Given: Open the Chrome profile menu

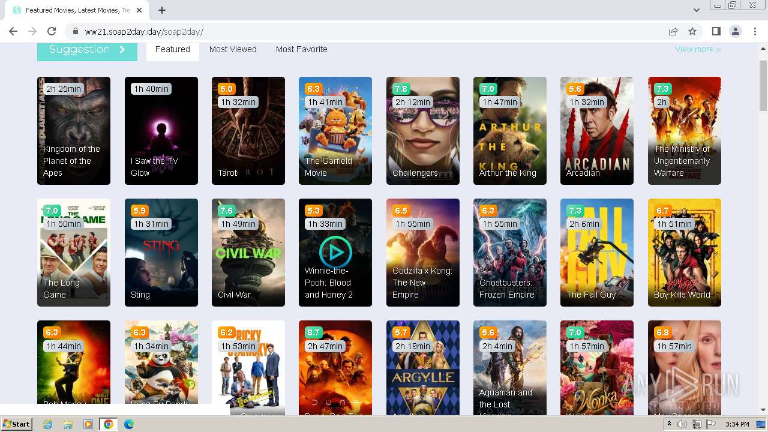Looking at the screenshot, I should (736, 31).
